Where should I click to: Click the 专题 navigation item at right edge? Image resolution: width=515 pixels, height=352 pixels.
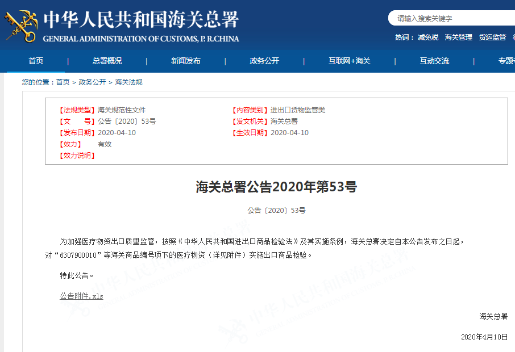506,61
